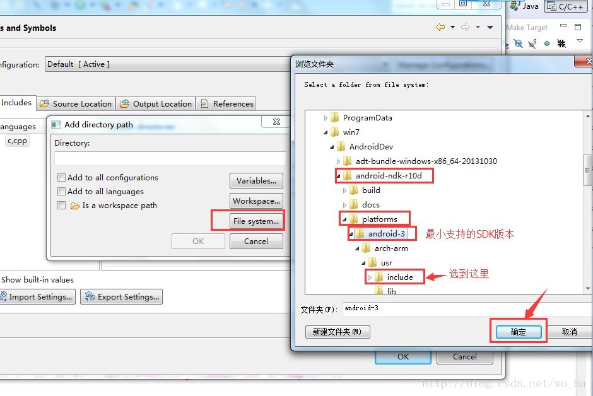Click the Directory text field
The image size is (593, 396).
coord(170,158)
